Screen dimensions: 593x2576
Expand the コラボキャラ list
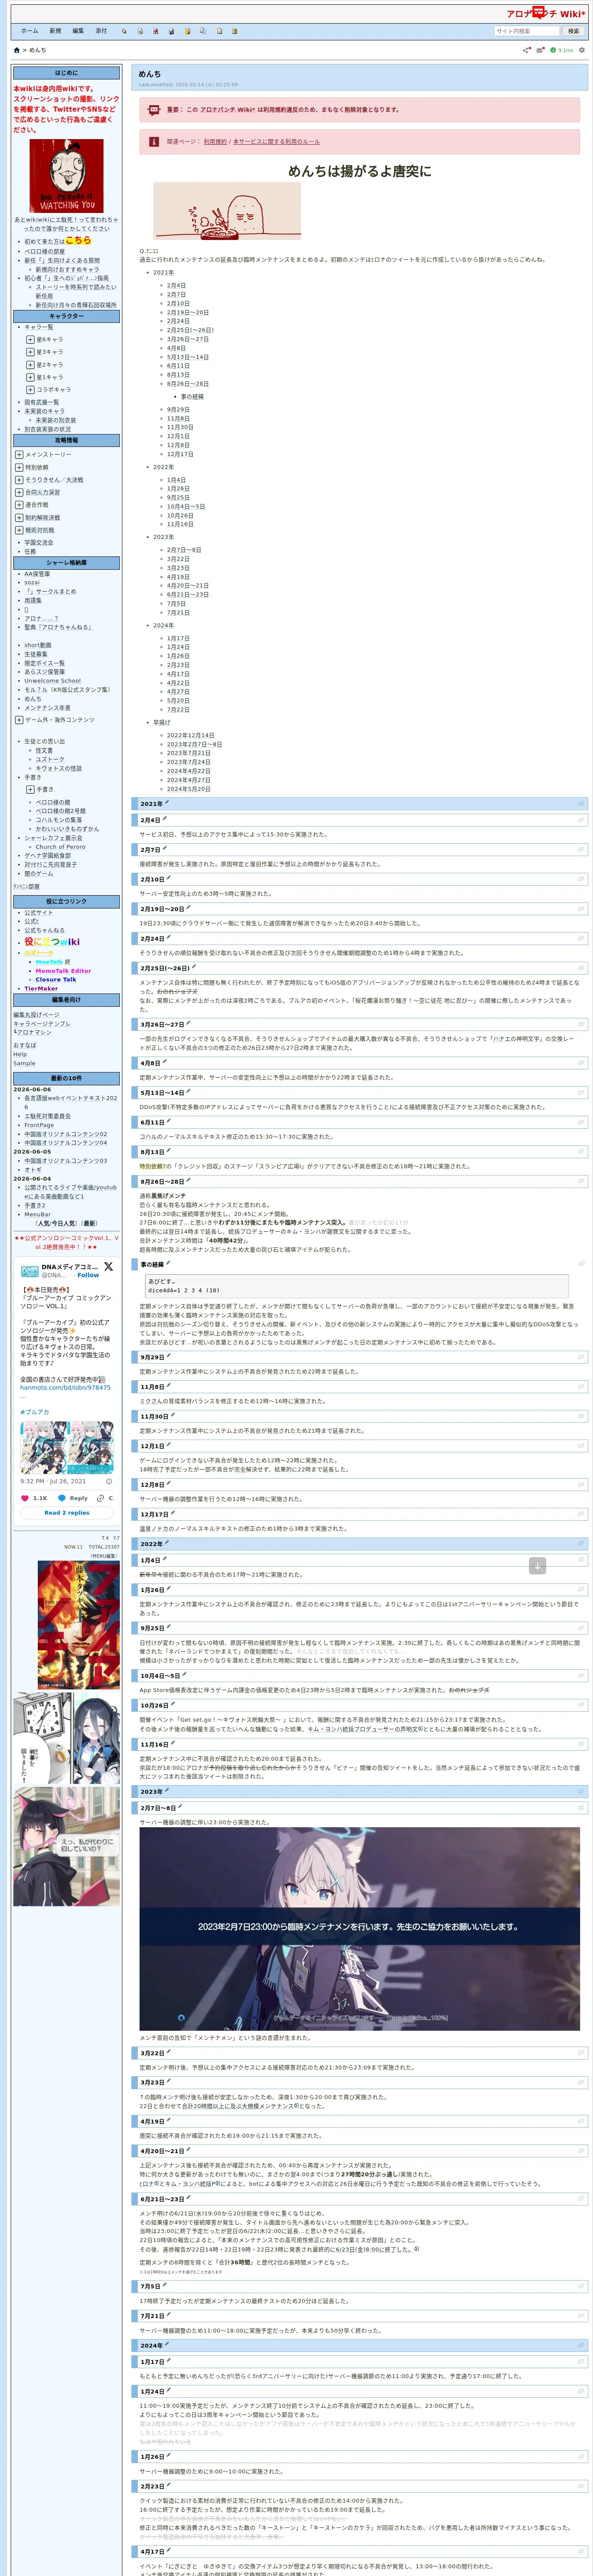click(30, 390)
